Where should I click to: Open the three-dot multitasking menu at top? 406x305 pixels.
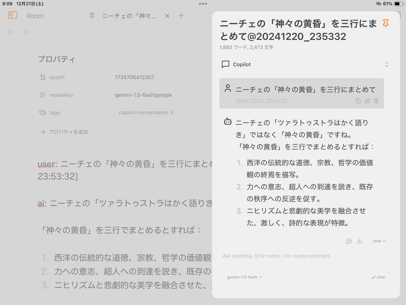(x=203, y=4)
